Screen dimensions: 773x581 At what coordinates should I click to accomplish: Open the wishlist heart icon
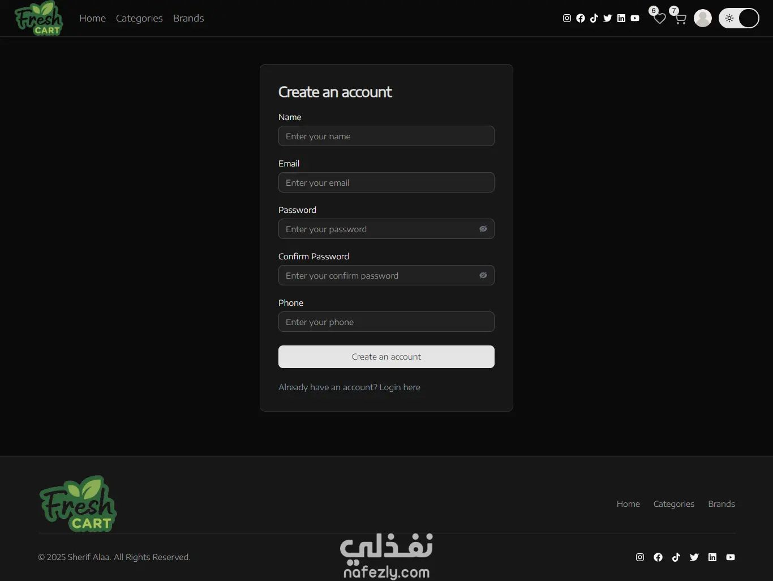[x=660, y=19]
